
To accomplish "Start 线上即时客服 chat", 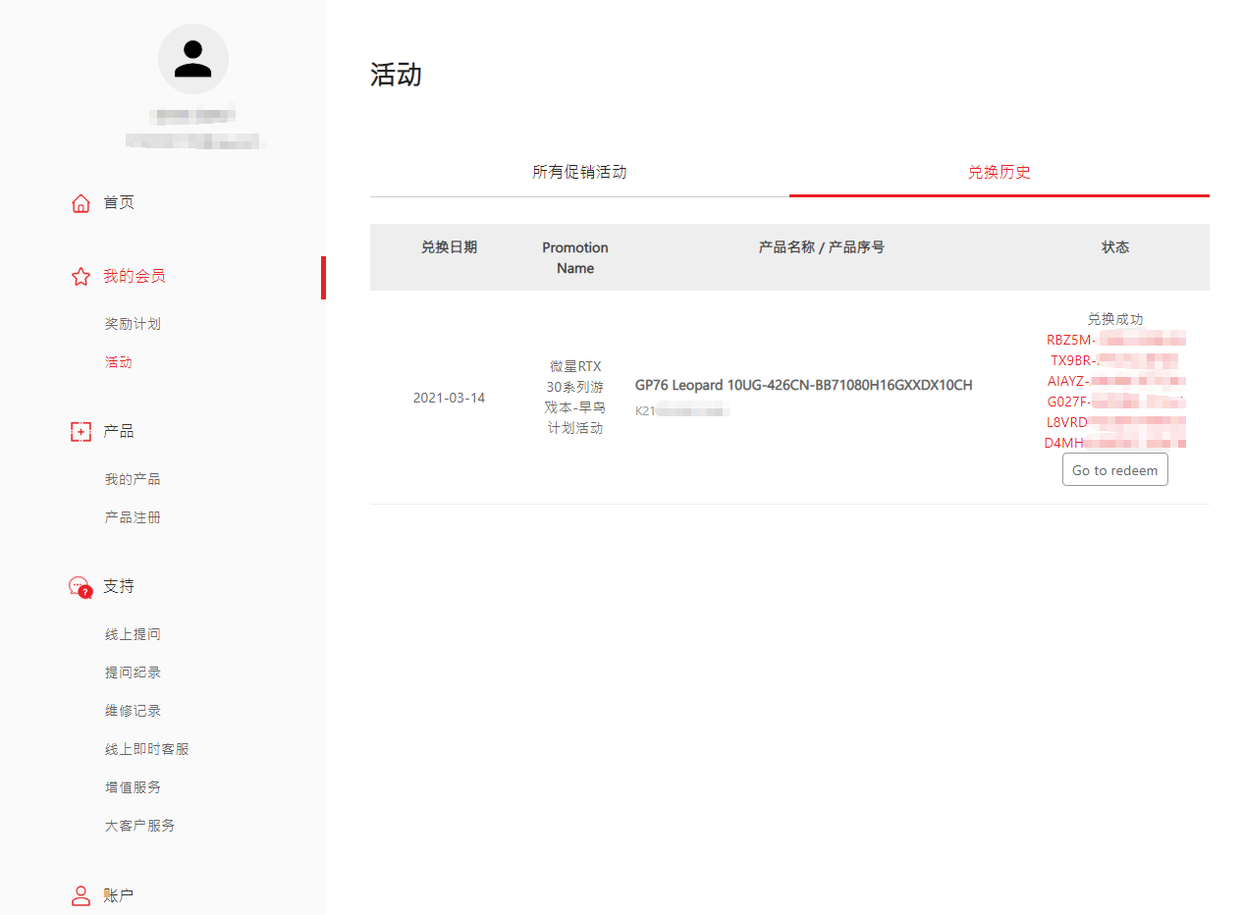I will (x=147, y=749).
